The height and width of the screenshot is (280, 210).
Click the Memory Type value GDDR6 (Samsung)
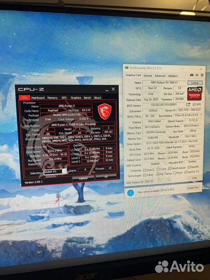(156, 132)
